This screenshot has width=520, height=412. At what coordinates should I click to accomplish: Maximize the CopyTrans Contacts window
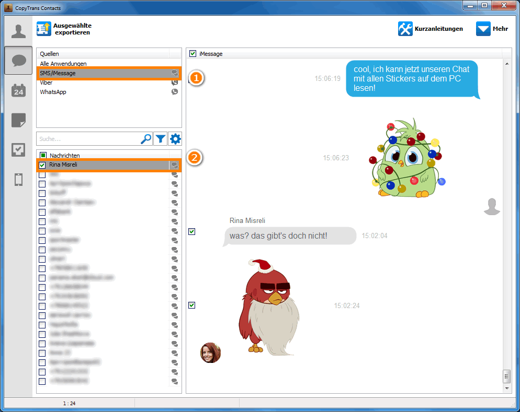(484, 6)
